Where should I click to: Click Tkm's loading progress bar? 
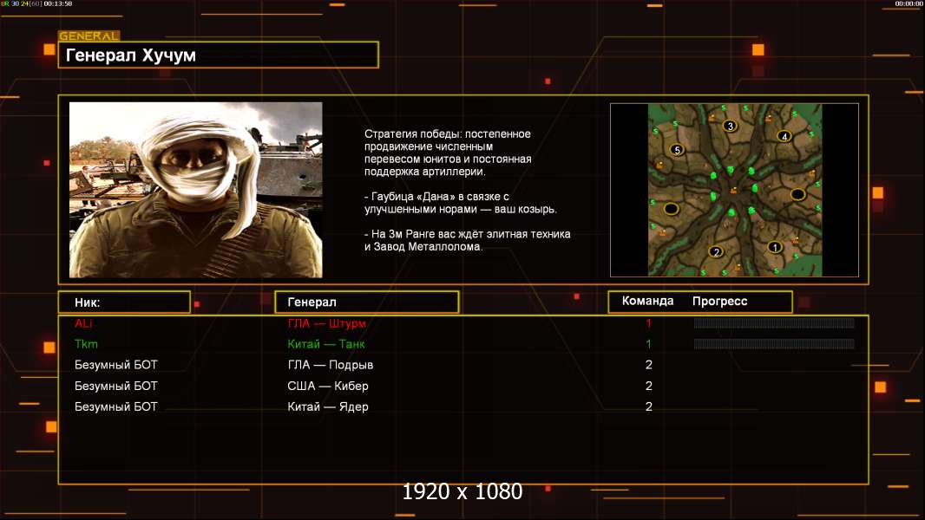coord(774,344)
